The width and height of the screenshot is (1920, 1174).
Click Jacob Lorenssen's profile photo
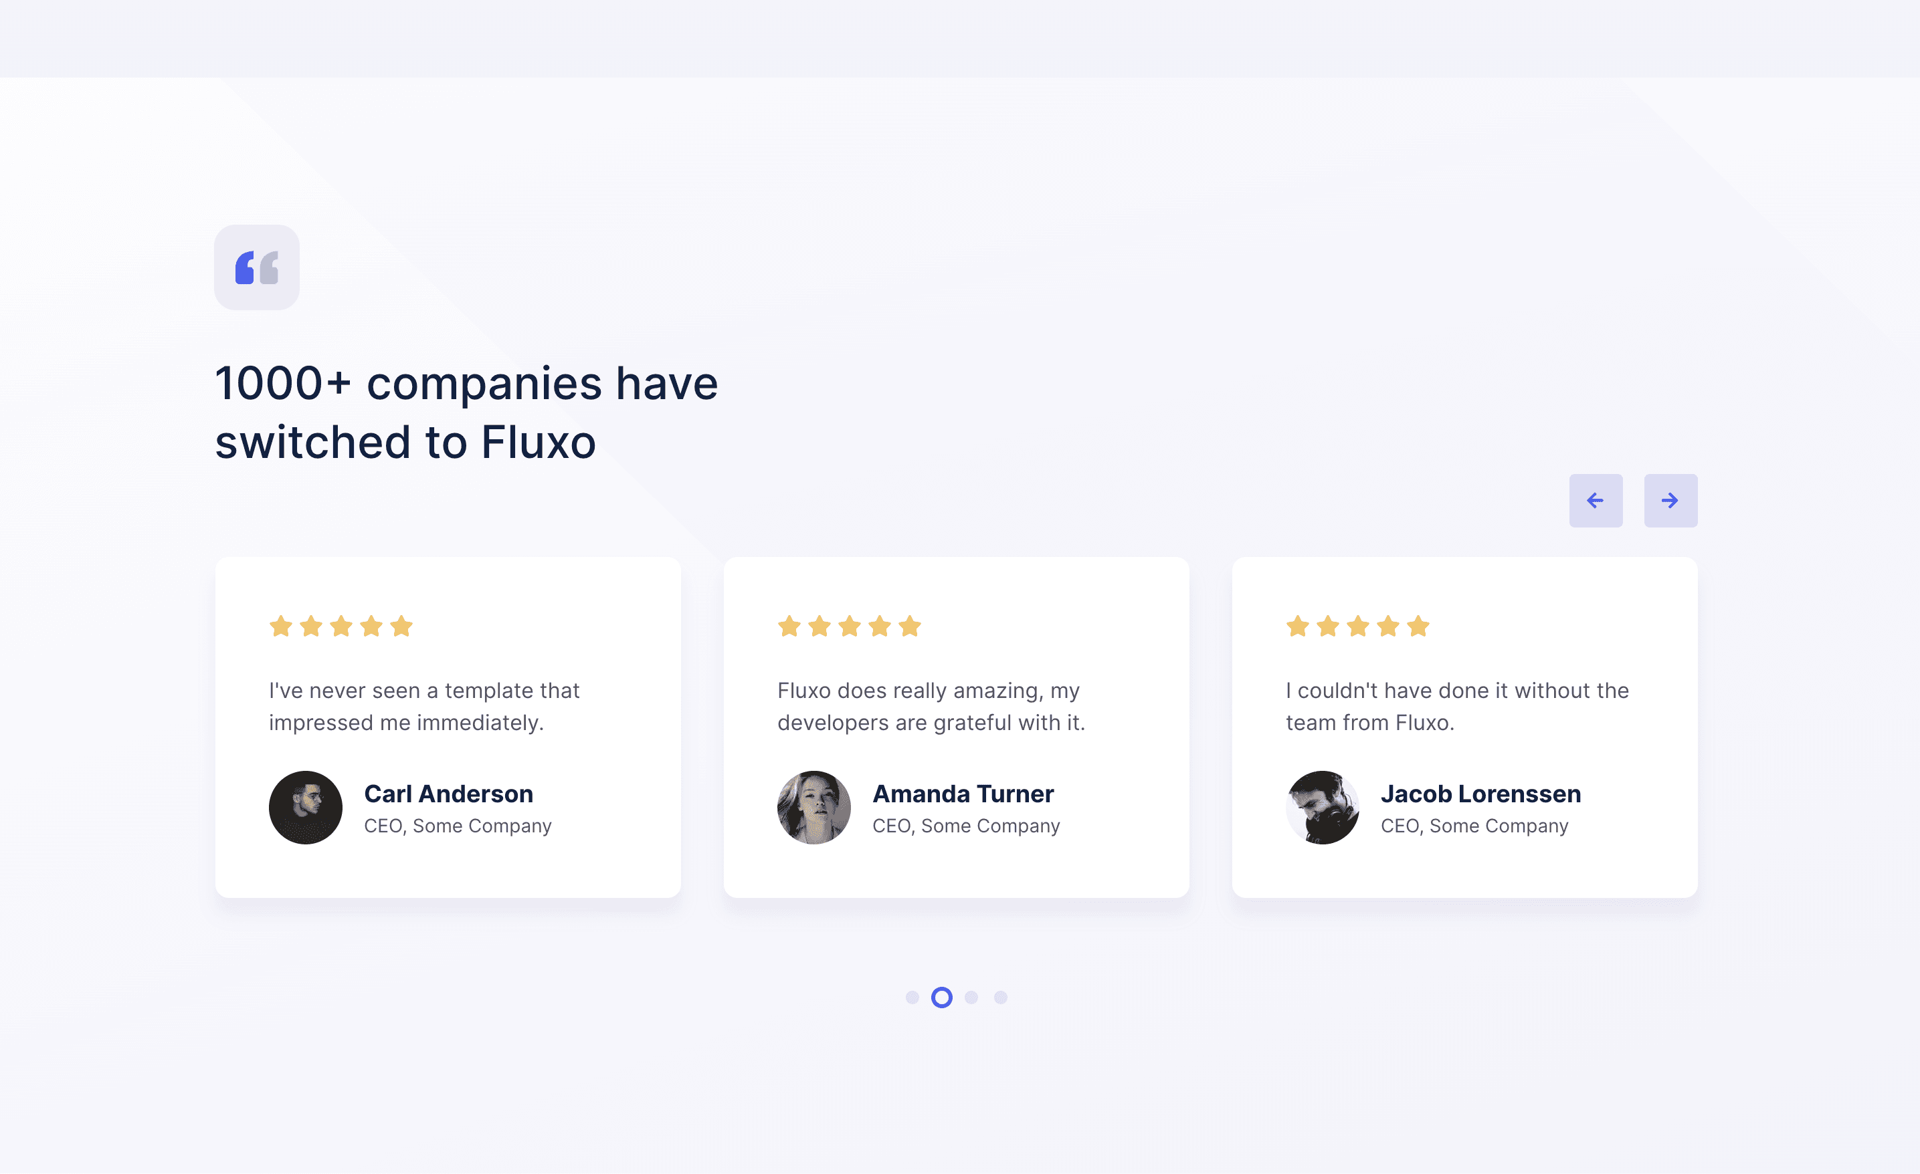1323,808
